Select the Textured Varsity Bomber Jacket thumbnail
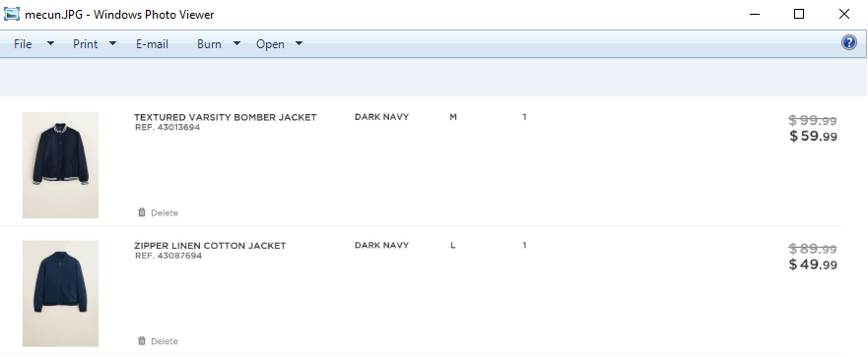 click(x=60, y=165)
